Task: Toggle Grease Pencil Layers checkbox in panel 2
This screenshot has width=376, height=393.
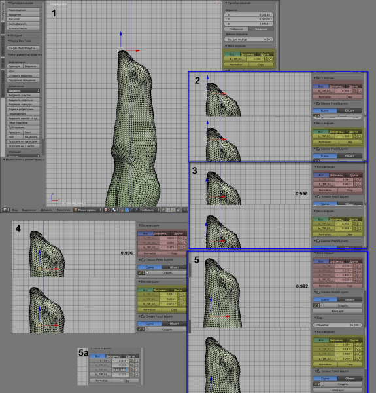Action: [x=318, y=103]
